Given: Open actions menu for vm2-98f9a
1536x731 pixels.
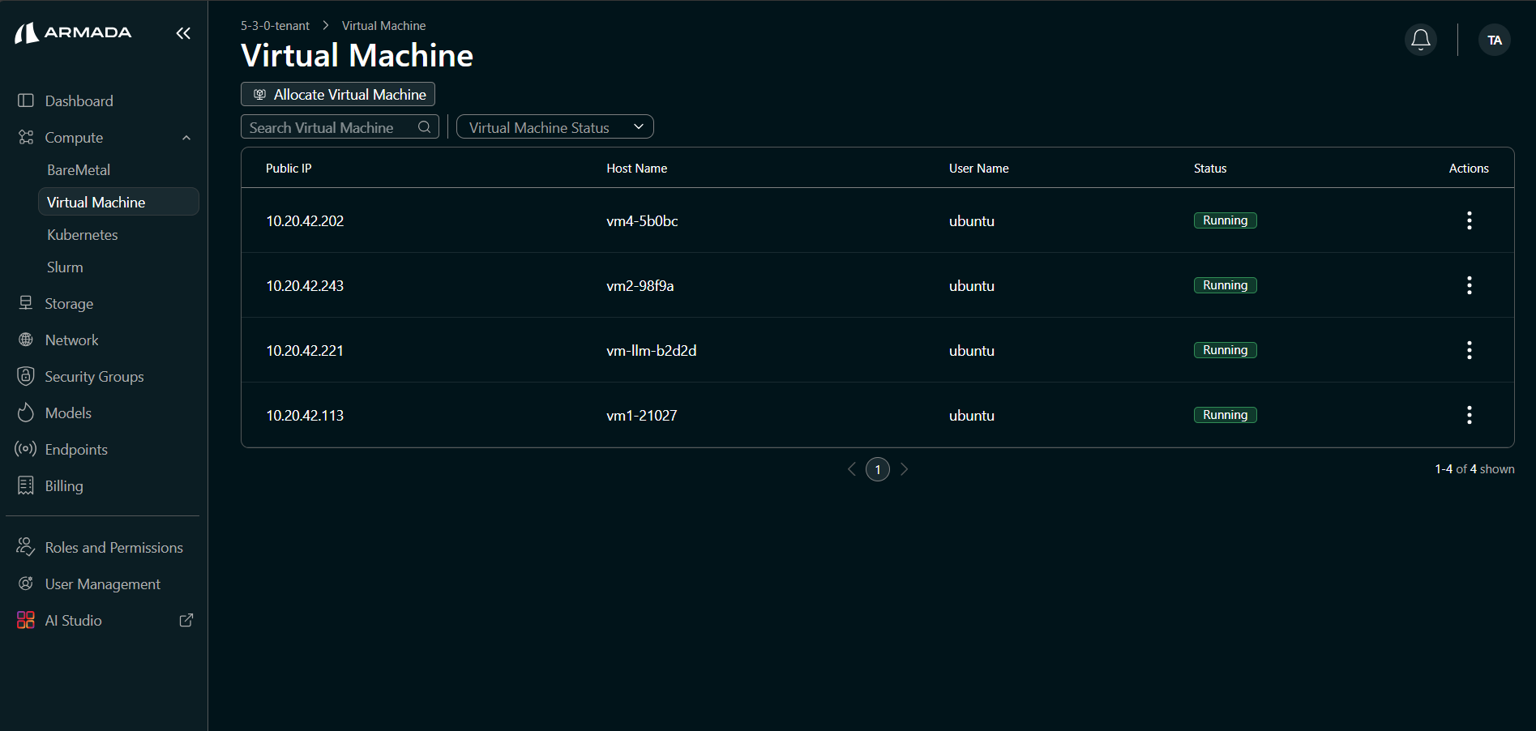Looking at the screenshot, I should click(x=1469, y=285).
